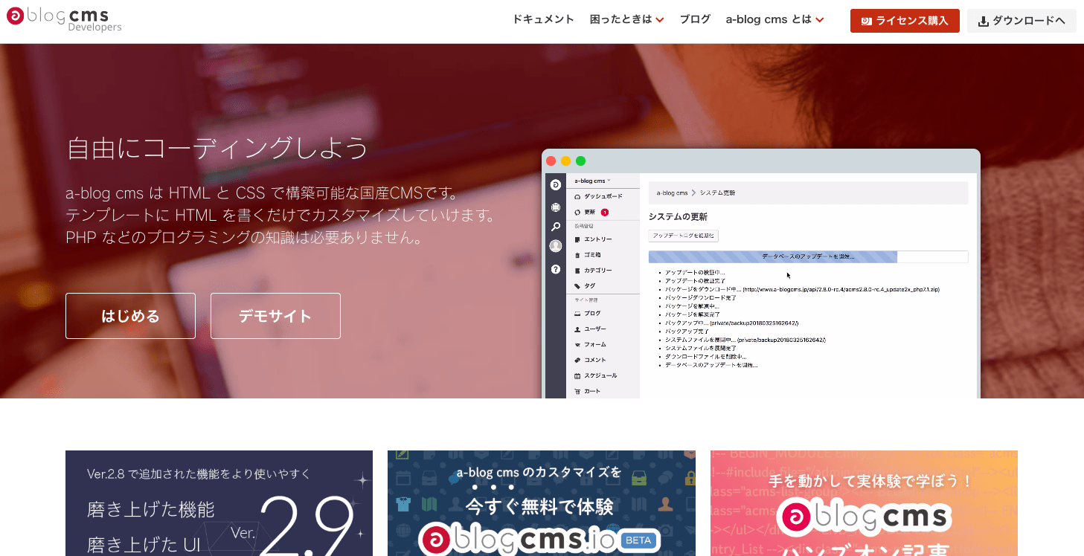The image size is (1084, 556).
Task: Click the refresh icon beside 更新
Action: tap(577, 213)
